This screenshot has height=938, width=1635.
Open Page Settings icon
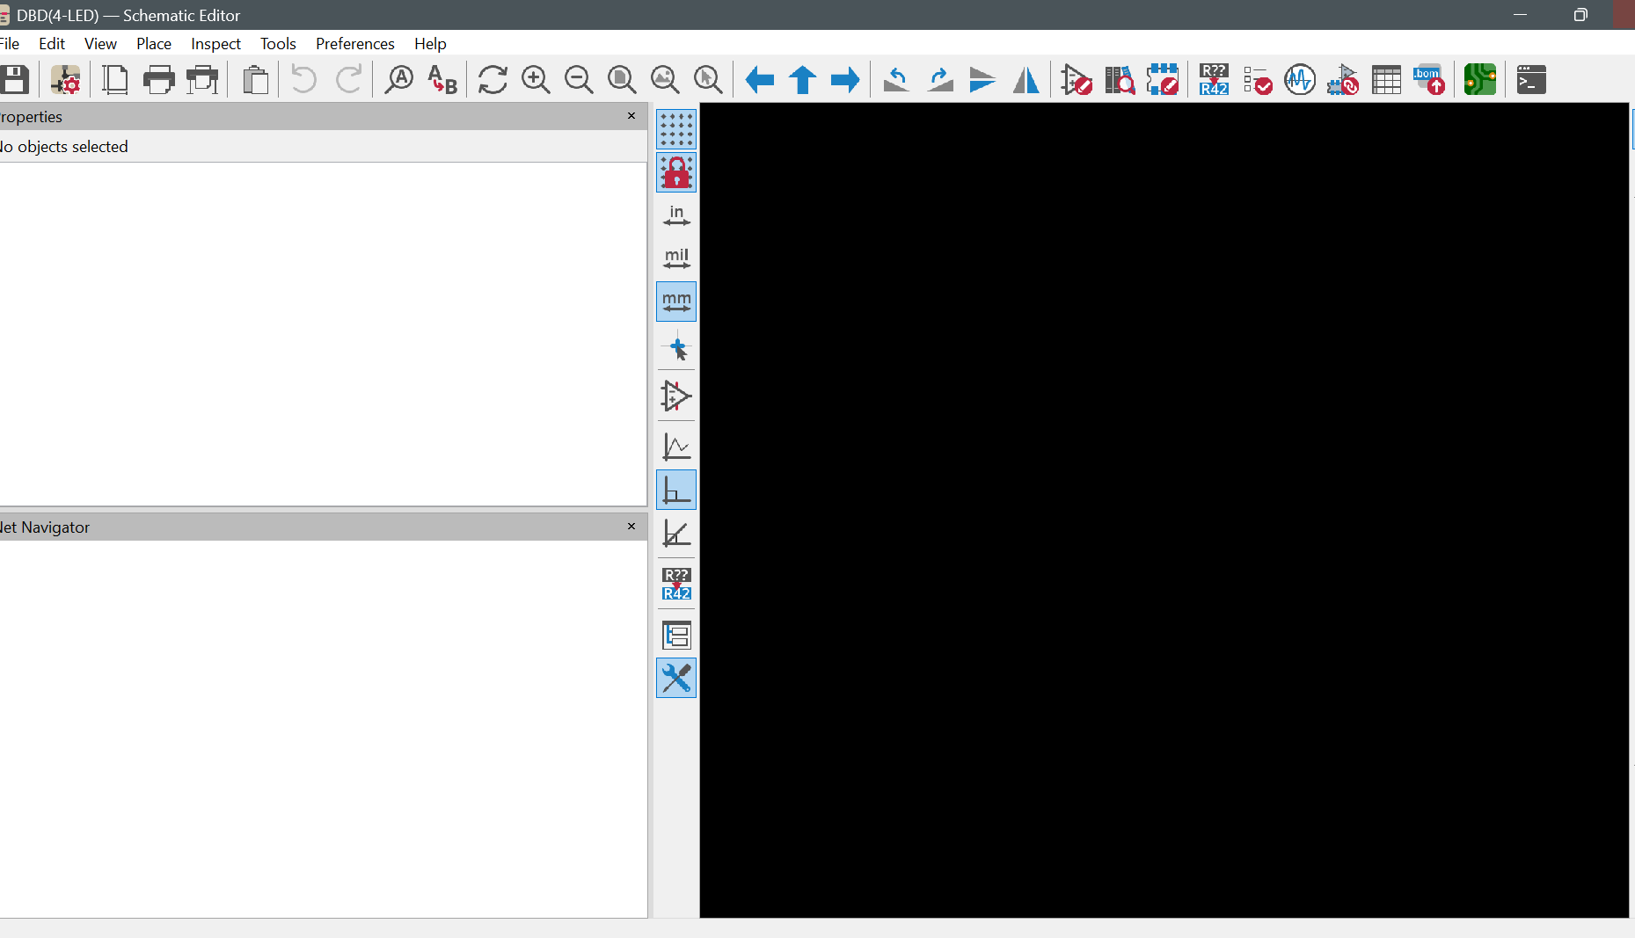point(115,80)
